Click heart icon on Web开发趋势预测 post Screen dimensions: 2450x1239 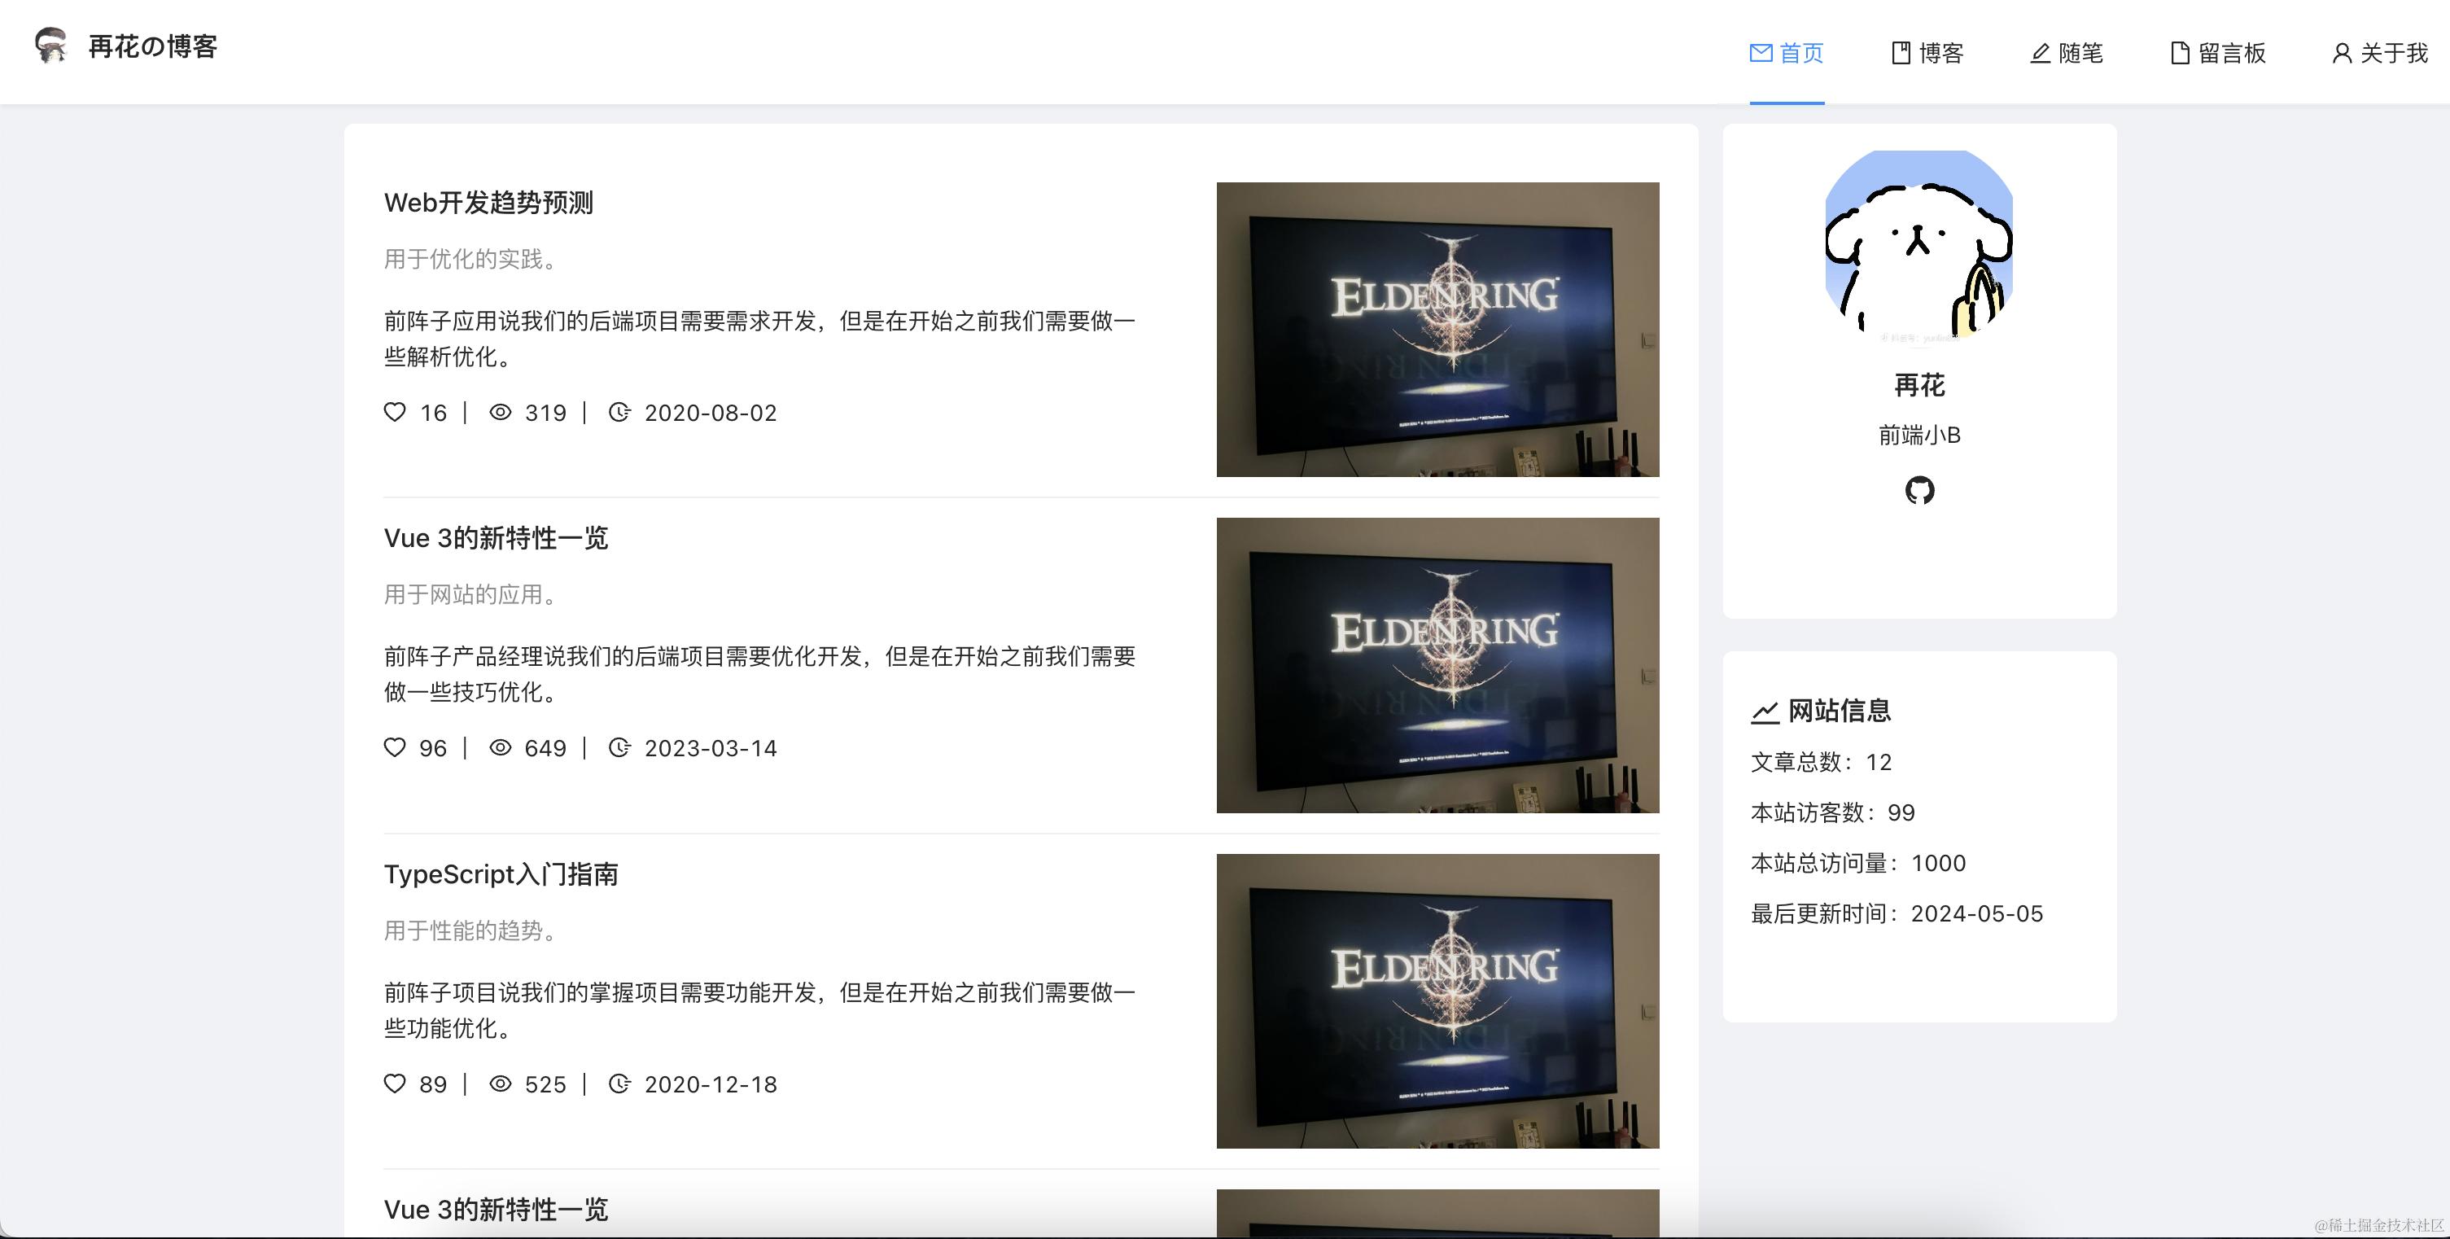point(395,412)
